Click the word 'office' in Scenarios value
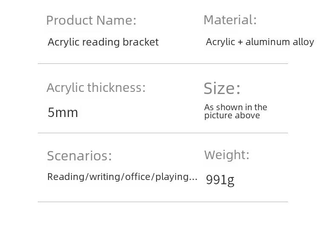Screen dimensions: 336x234 [138, 177]
